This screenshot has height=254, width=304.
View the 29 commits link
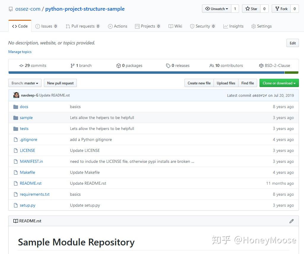point(33,66)
